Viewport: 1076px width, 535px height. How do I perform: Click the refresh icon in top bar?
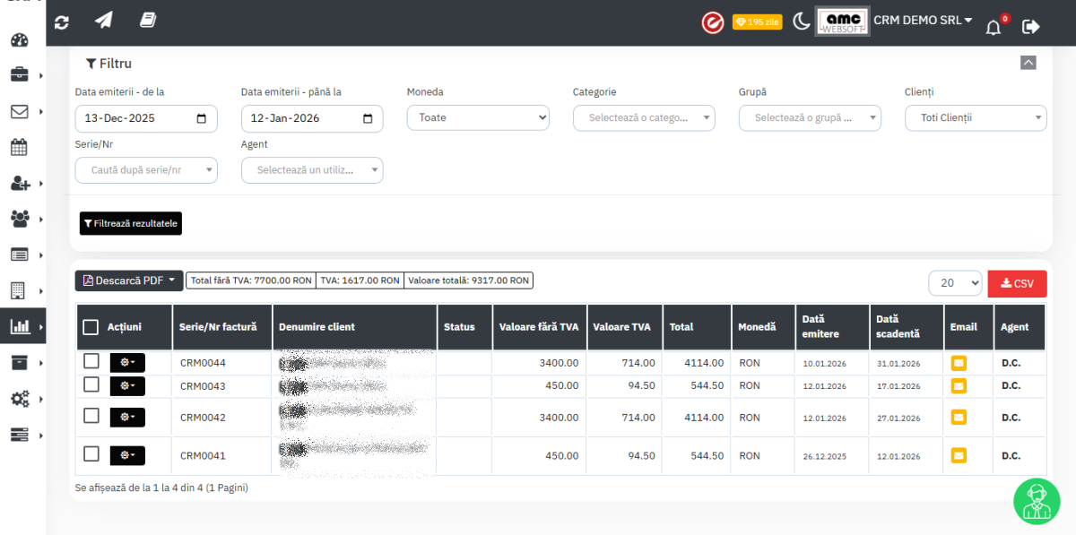click(62, 22)
